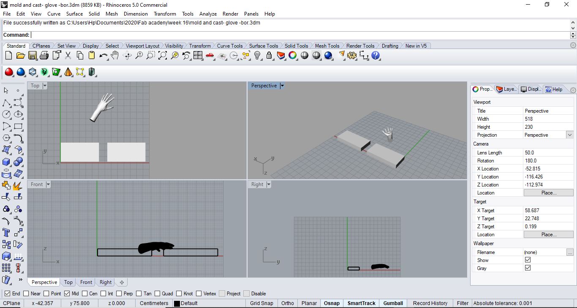
Task: Select the Circle tool in left sidebar
Action: (x=6, y=114)
